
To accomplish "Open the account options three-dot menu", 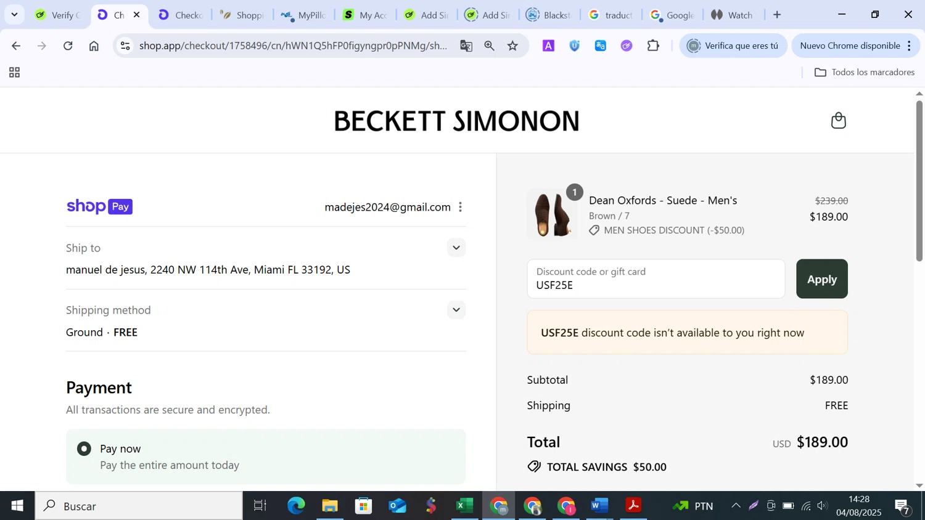I will tap(460, 207).
